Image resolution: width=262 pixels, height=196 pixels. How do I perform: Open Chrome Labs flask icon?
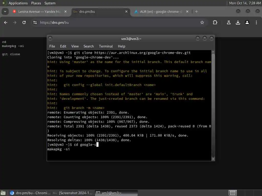tap(228, 22)
